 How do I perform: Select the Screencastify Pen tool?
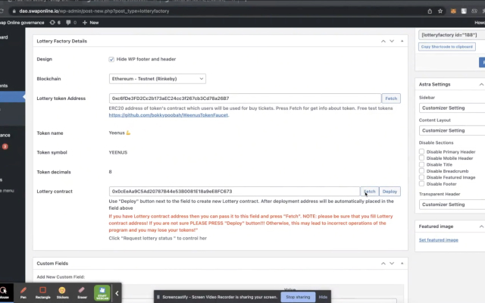click(x=23, y=292)
